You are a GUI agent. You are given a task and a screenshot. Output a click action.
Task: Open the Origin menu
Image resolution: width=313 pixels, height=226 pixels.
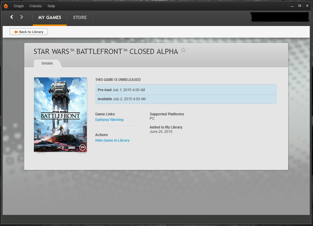click(x=19, y=6)
